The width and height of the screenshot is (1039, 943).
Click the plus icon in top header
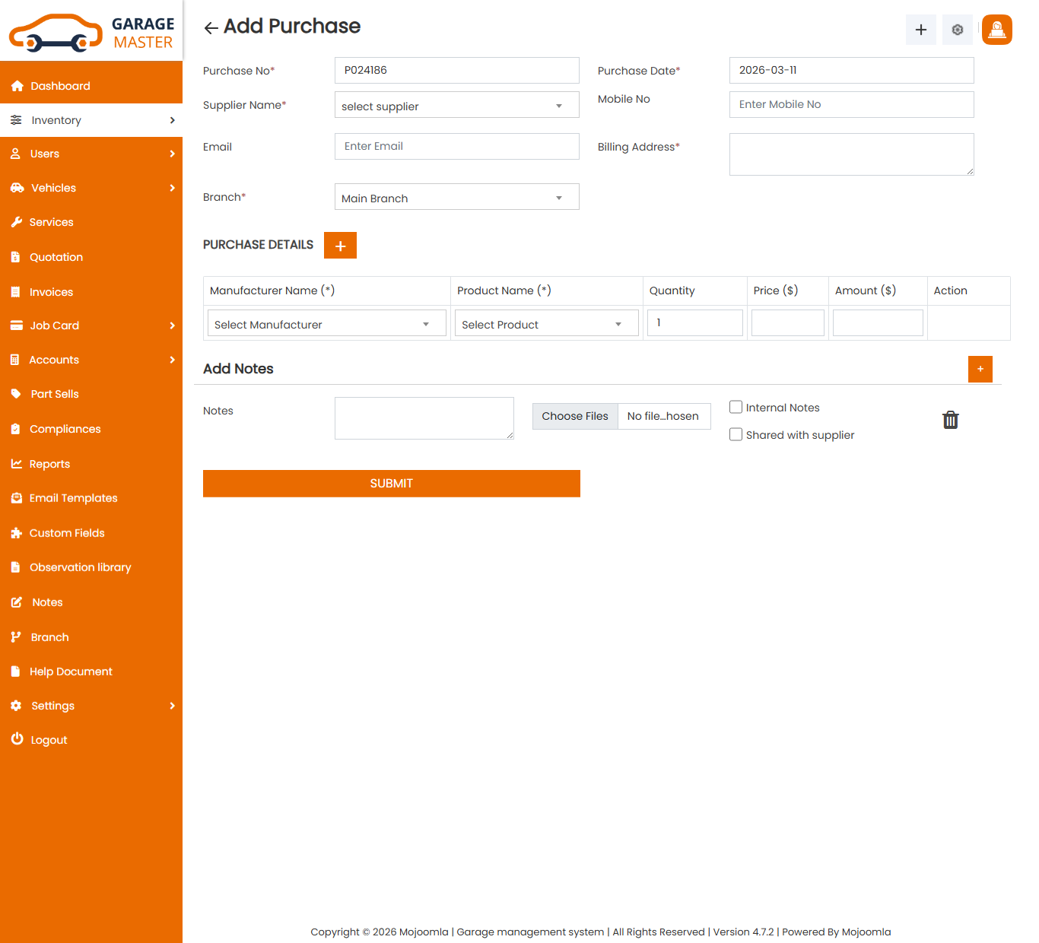coord(920,30)
